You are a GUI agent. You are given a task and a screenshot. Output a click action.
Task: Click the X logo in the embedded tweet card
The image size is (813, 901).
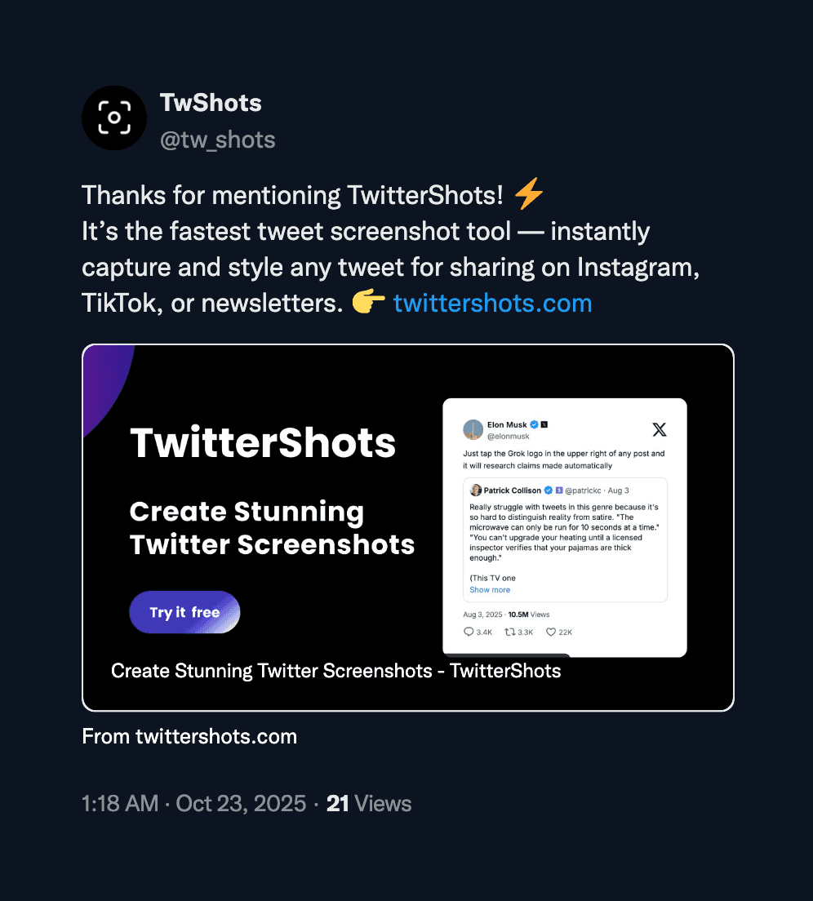(659, 430)
